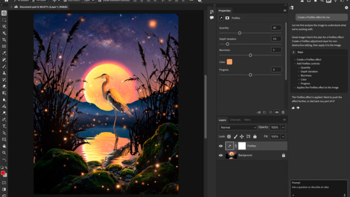The height and width of the screenshot is (197, 350).
Task: Toggle artboard nesting lock
Action: click(248, 136)
